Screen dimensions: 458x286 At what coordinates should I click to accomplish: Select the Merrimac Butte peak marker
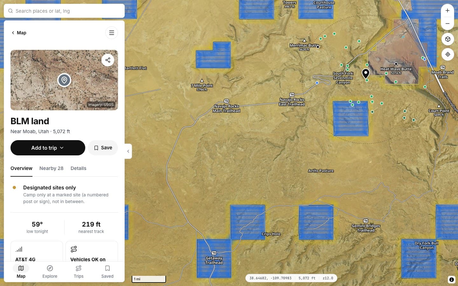coord(304,41)
